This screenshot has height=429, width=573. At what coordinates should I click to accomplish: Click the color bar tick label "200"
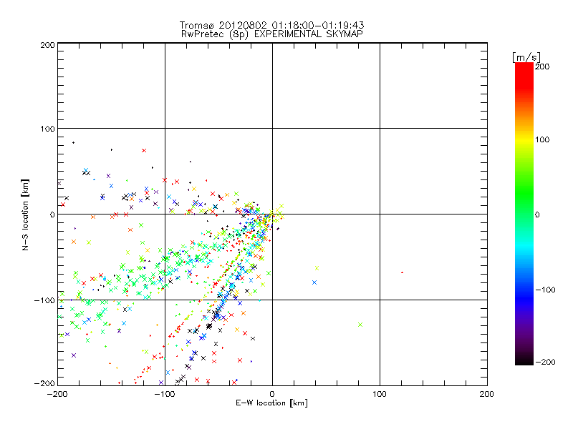[542, 66]
